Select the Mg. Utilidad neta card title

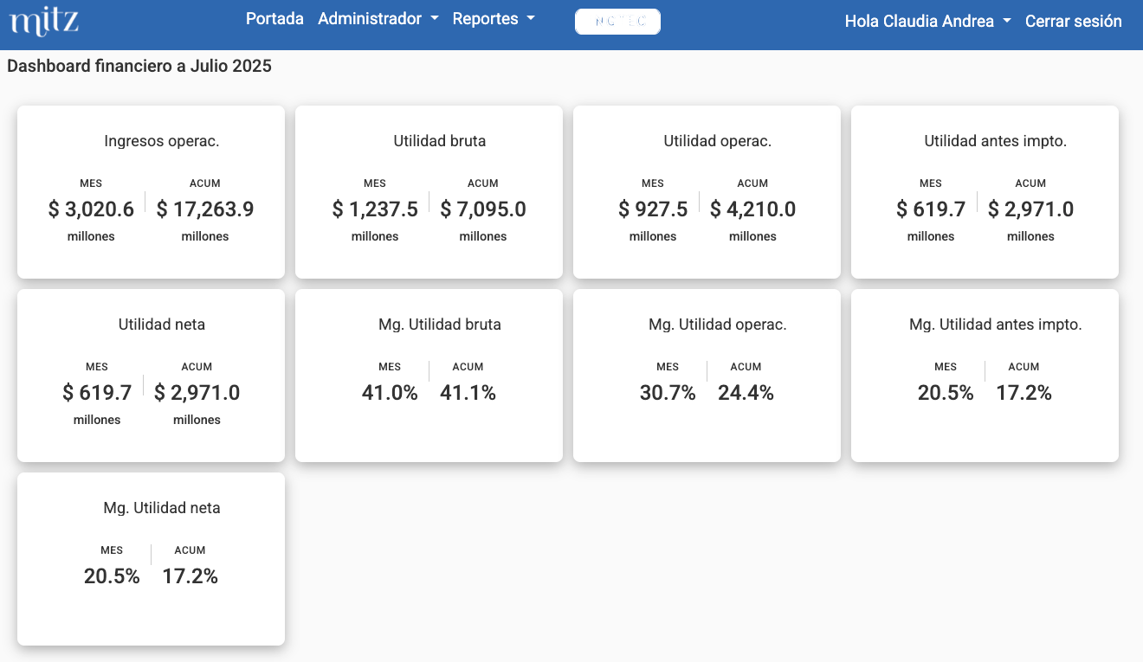coord(162,508)
